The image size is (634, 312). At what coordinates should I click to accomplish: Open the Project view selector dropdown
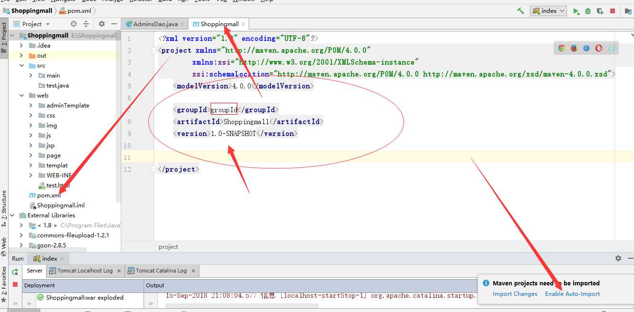tap(32, 24)
